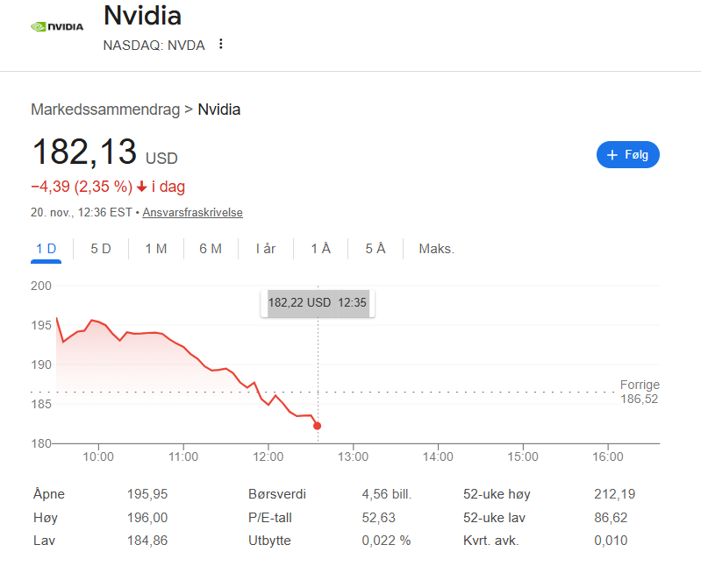
Task: Show the Maks. full history tab
Action: 436,249
